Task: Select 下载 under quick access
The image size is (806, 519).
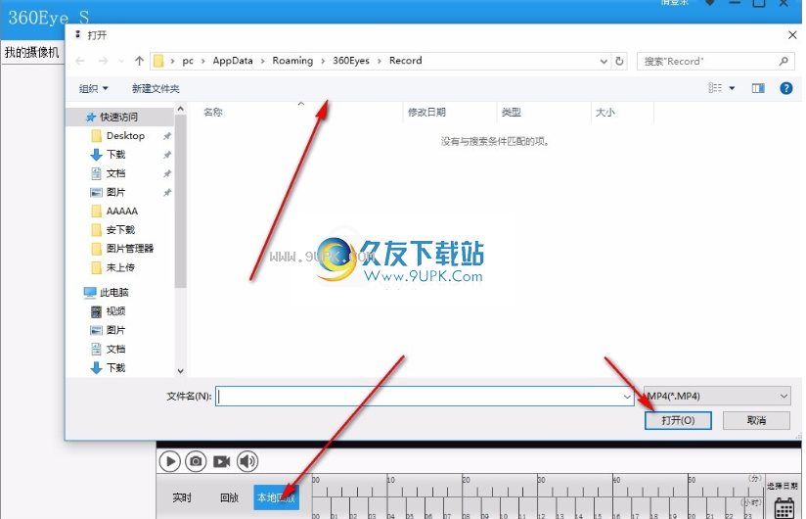Action: click(x=116, y=155)
